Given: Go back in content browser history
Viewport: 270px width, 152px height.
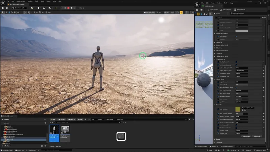Looking at the screenshot, I should pos(86,120).
